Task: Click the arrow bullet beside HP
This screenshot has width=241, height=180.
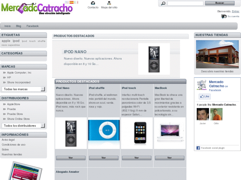Action: coord(4,78)
